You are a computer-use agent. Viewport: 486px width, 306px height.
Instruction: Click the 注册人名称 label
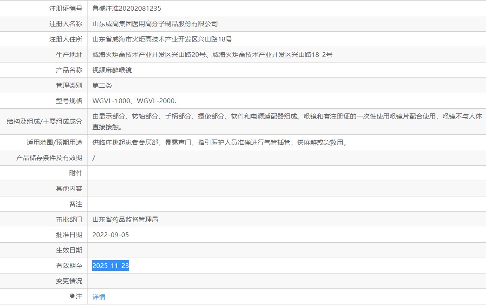[x=66, y=24]
